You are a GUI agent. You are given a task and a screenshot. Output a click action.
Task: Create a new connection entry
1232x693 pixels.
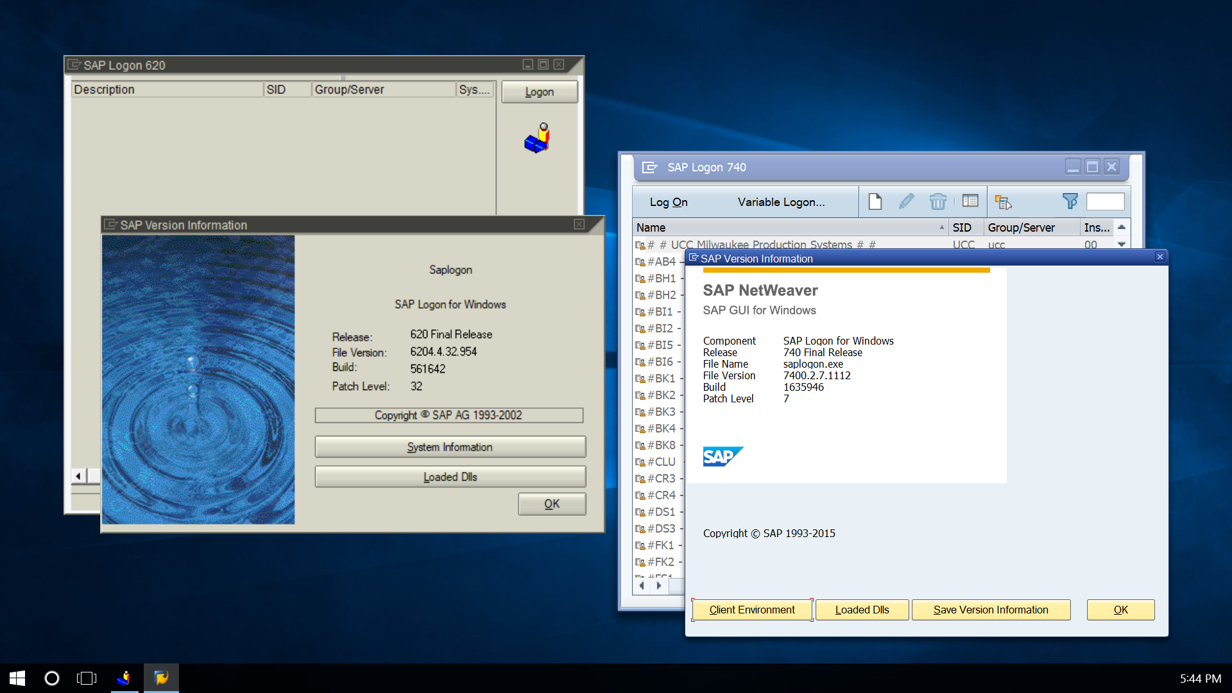tap(875, 201)
